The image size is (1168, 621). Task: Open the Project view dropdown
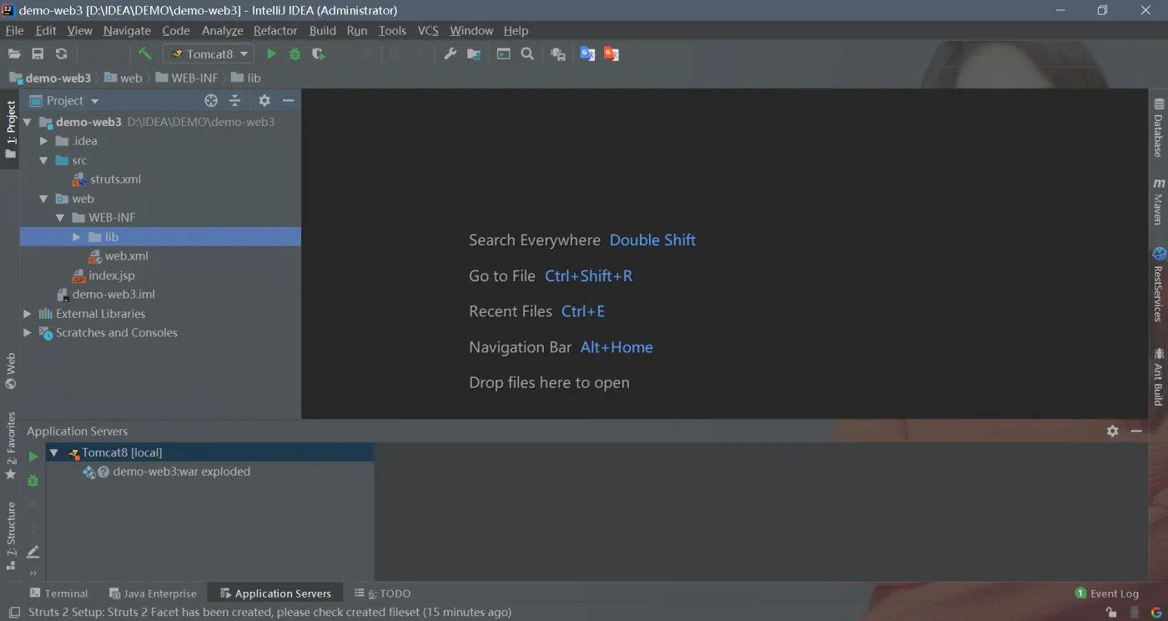pos(65,100)
